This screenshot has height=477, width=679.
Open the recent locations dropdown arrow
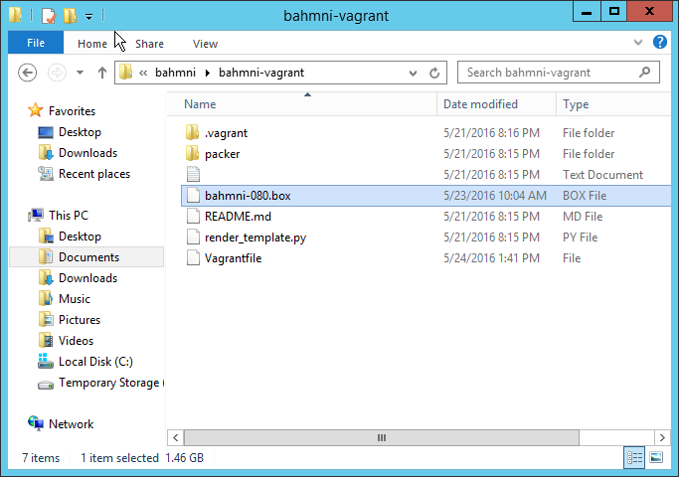[80, 73]
